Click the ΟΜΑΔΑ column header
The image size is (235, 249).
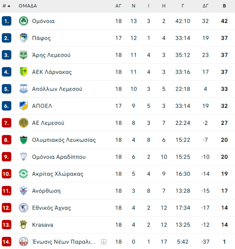click(x=28, y=6)
